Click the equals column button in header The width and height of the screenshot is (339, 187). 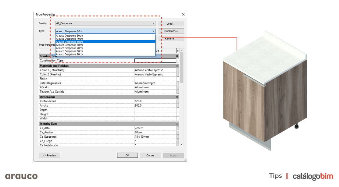[x=178, y=51]
